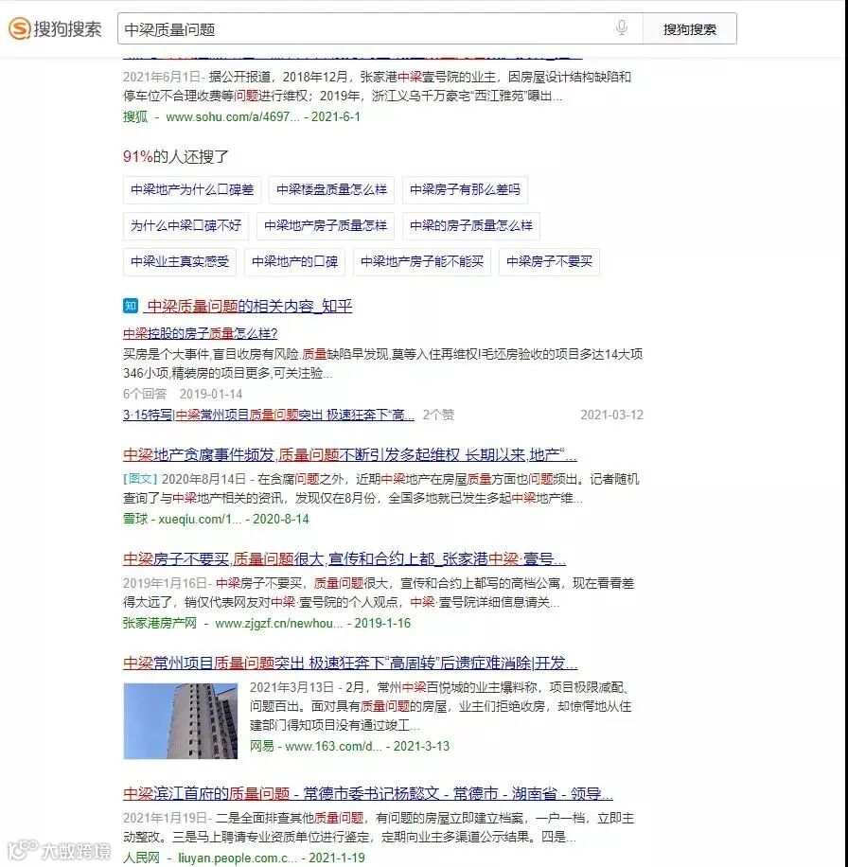Click the 搜狐 www.sohu.com source URL

pyautogui.click(x=241, y=116)
